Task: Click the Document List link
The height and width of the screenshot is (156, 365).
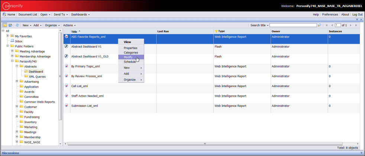Action: tap(28, 14)
